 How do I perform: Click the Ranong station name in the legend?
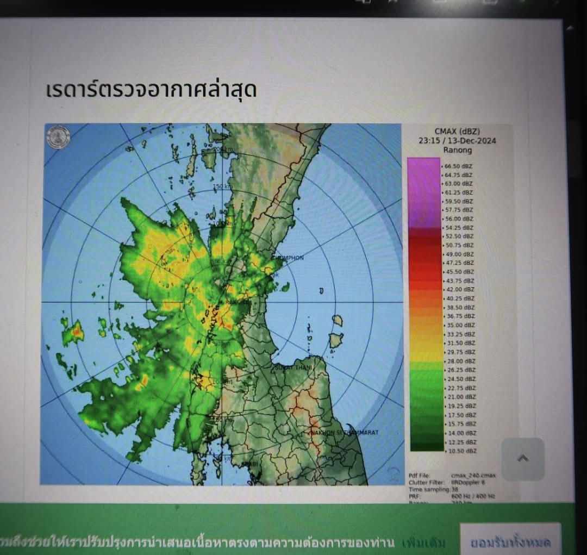pos(457,149)
